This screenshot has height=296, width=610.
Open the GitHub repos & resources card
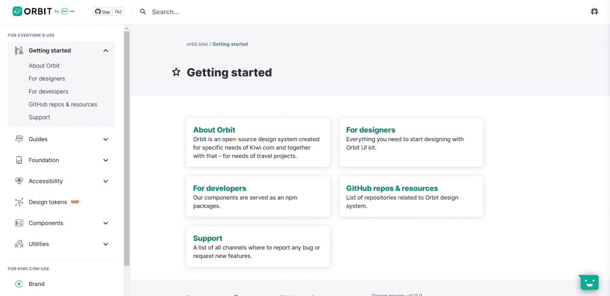tap(411, 197)
